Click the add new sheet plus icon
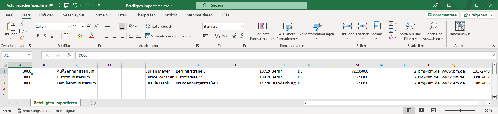Viewport: 498px width, 114px height. (x=93, y=103)
